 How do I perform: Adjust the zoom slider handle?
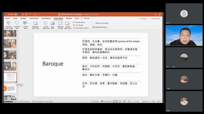(x=140, y=102)
